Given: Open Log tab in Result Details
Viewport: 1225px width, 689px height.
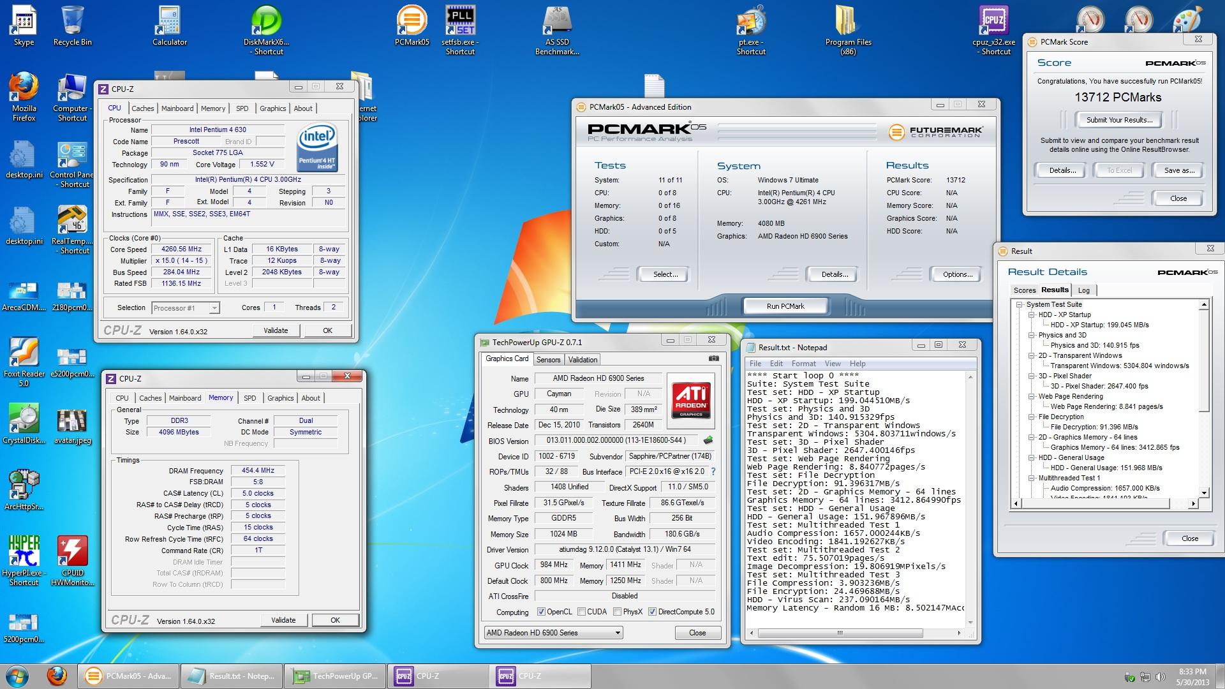Looking at the screenshot, I should pyautogui.click(x=1084, y=290).
